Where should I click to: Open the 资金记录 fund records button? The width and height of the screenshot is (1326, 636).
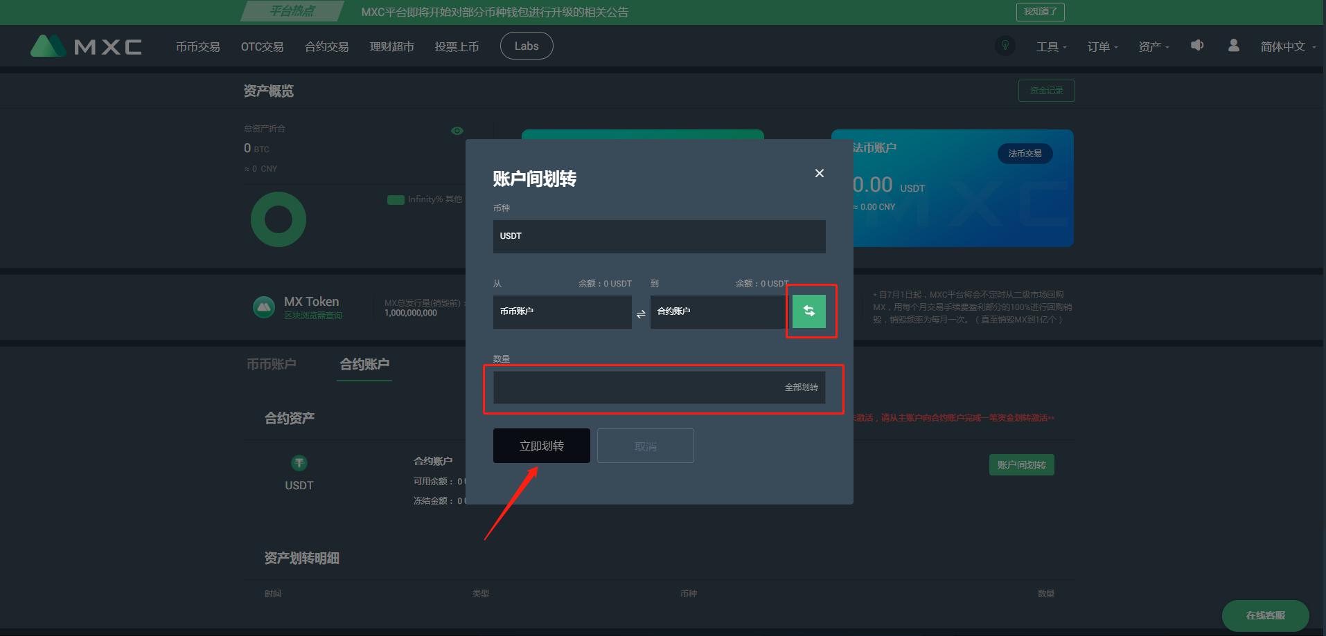tap(1047, 91)
